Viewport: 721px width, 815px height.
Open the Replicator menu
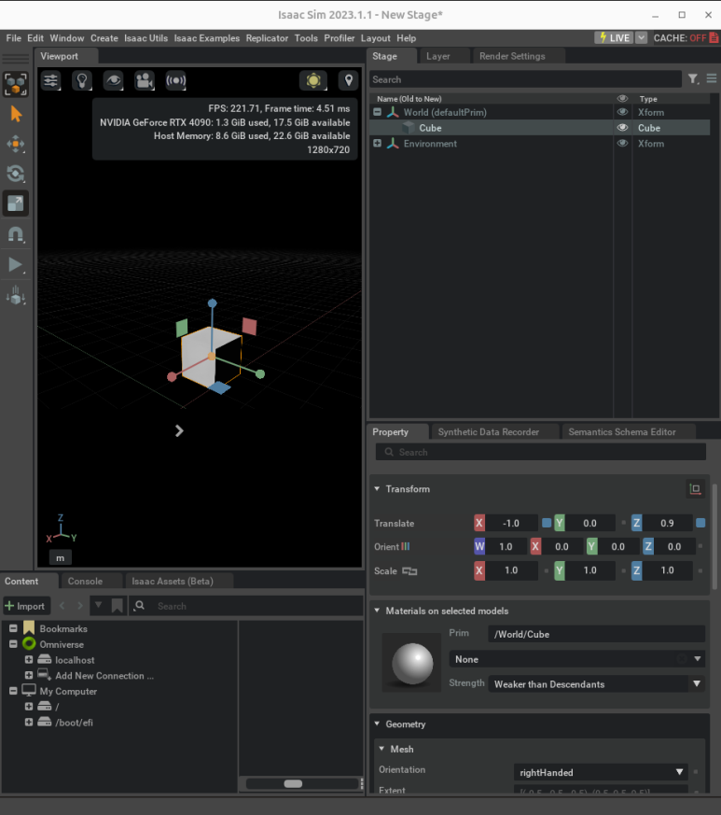(x=267, y=38)
